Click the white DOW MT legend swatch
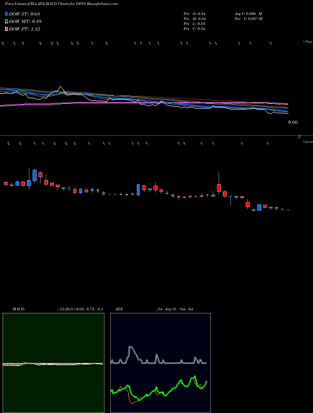 coord(6,22)
